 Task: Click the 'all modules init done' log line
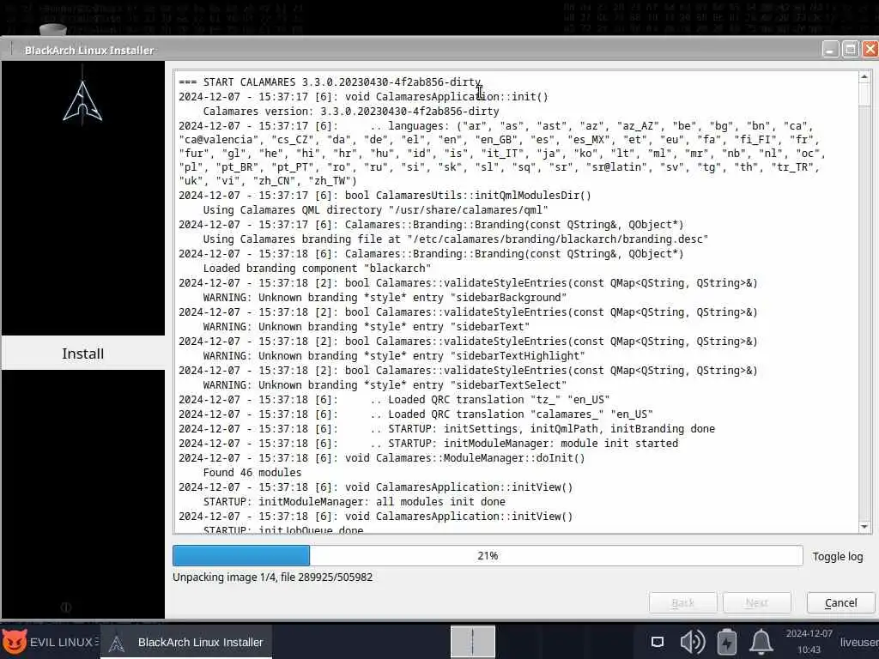click(355, 501)
